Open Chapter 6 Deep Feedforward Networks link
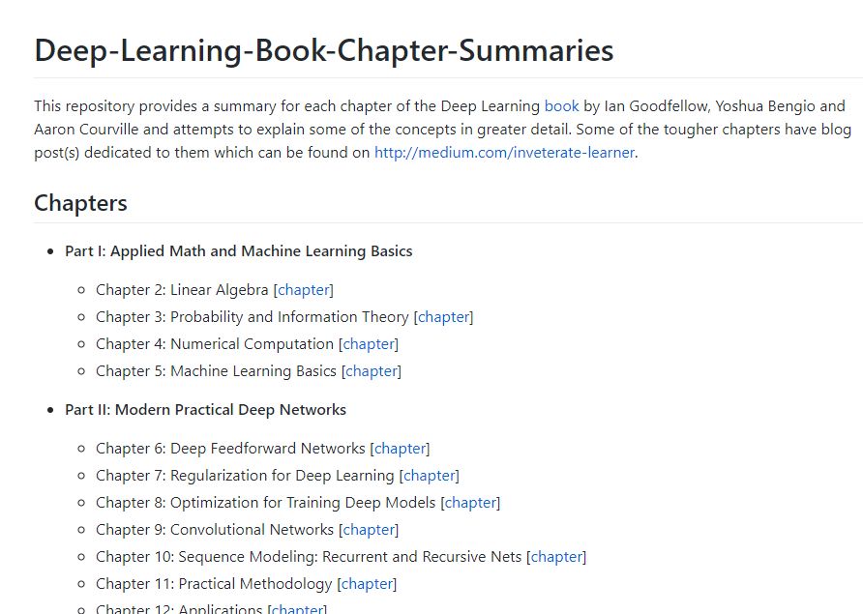863x614 pixels. pos(401,448)
